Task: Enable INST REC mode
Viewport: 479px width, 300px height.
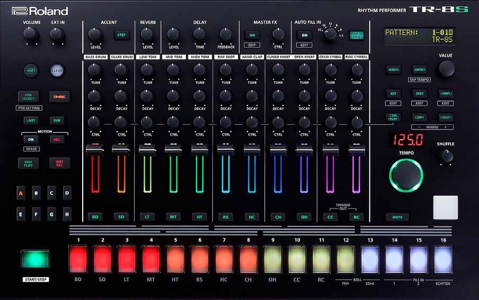Action: (59, 163)
